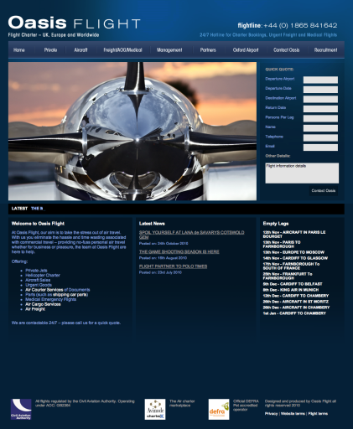Screen dimensions: 353x429
Task: Click the defra logo in footer
Action: pyautogui.click(x=219, y=409)
